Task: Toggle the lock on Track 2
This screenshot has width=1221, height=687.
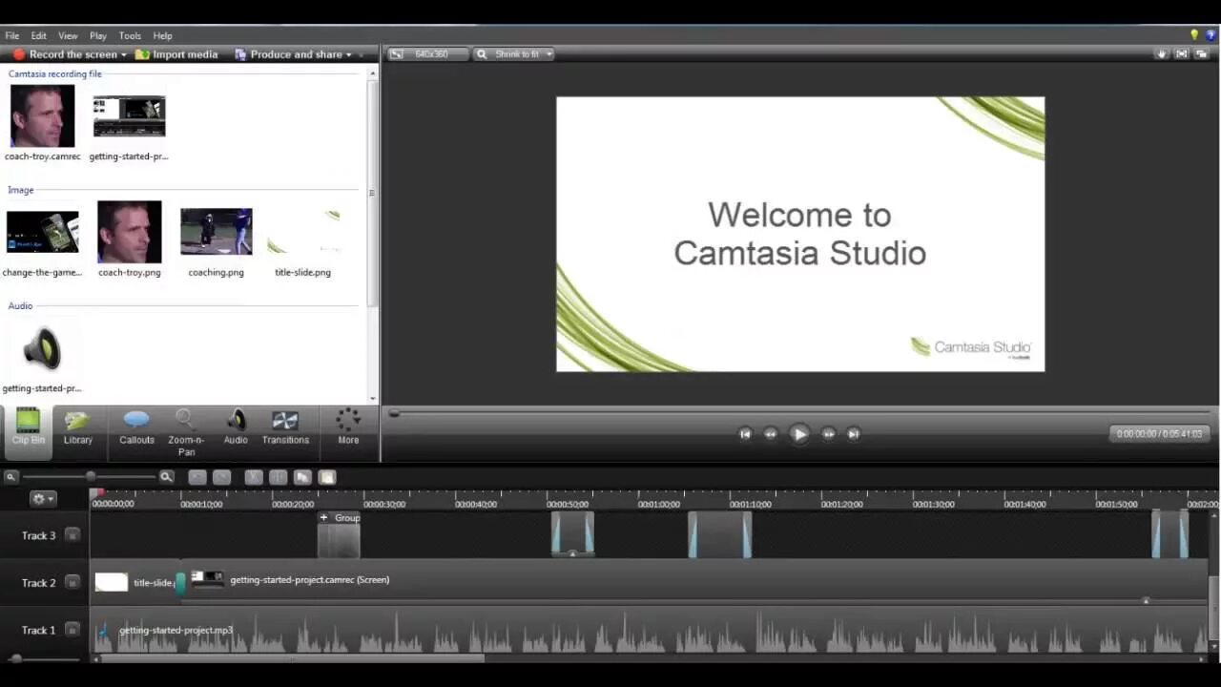Action: click(72, 582)
